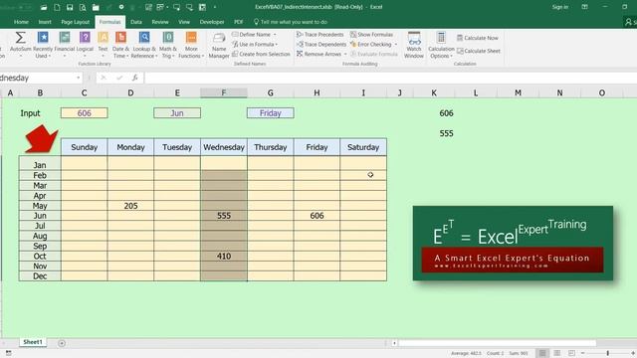637x358 pixels.
Task: Click Calculate Now
Action: click(478, 38)
